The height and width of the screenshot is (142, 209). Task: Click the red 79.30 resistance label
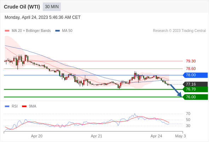pos(191,61)
